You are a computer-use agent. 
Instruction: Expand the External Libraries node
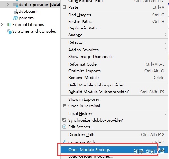[x=2, y=25]
